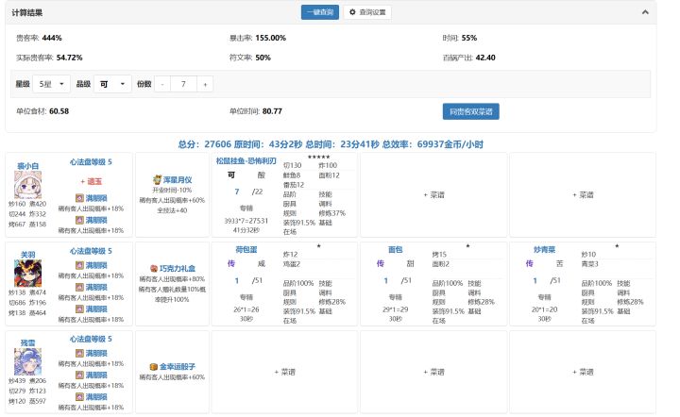680x417 pixels.
Task: Click the chef name 美羽
Action: click(x=27, y=255)
